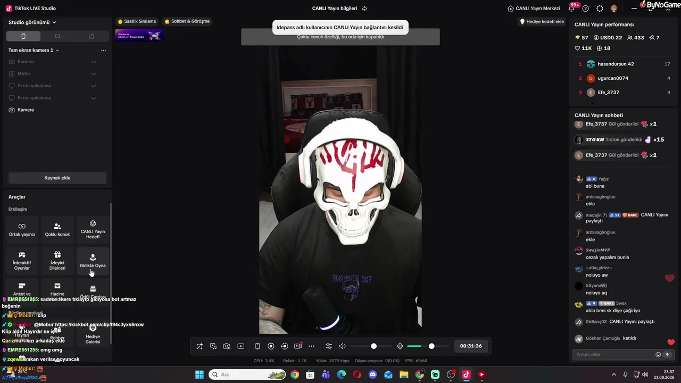Show the first Ekran yakalama source

[94, 86]
